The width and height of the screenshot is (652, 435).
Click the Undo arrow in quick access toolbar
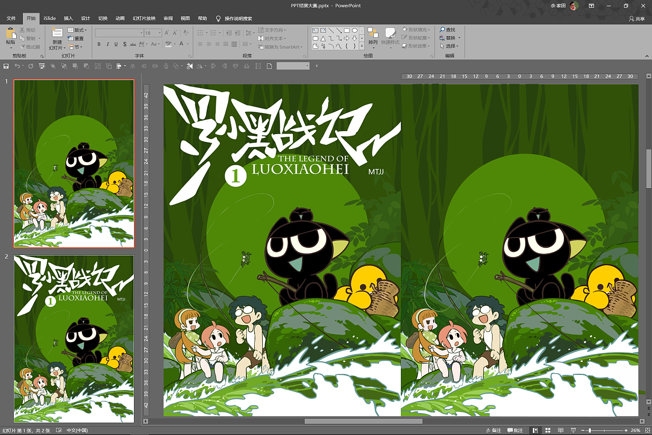(x=17, y=66)
